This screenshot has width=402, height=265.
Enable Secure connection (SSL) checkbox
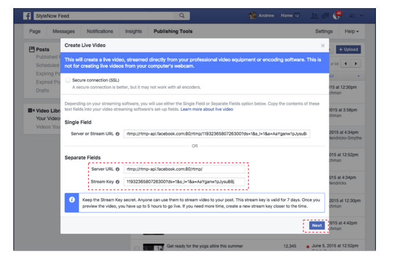click(x=68, y=80)
